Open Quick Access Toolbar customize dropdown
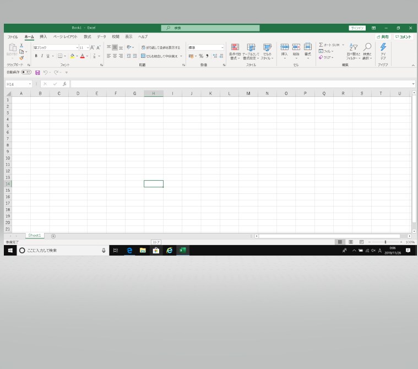The height and width of the screenshot is (369, 418). click(x=67, y=73)
